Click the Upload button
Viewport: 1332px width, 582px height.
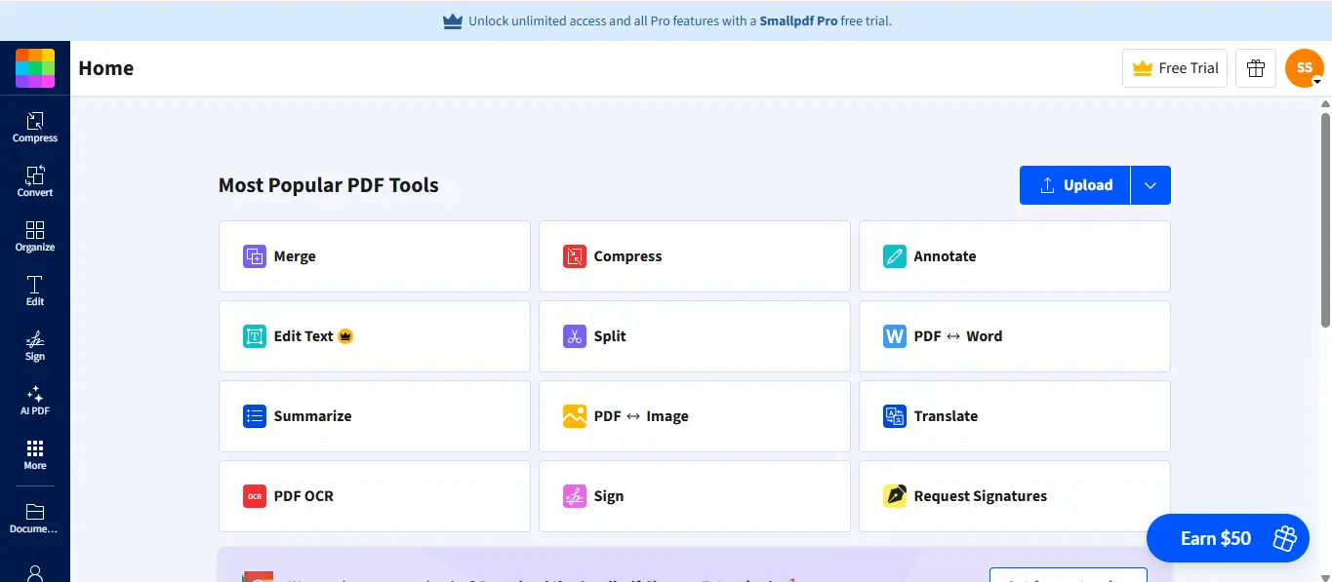[1074, 185]
